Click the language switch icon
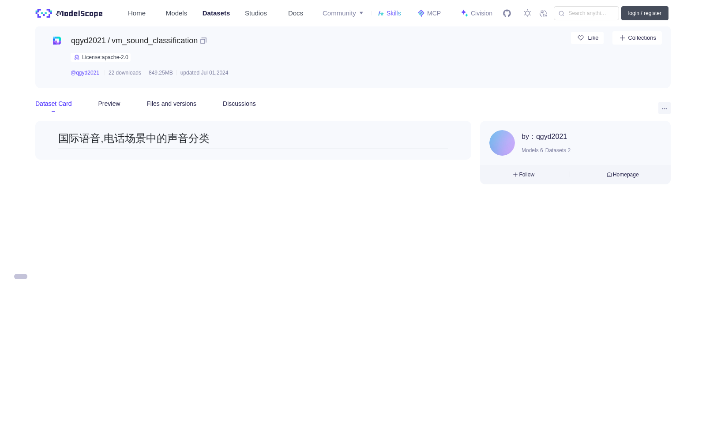The height and width of the screenshot is (441, 706). pyautogui.click(x=543, y=13)
